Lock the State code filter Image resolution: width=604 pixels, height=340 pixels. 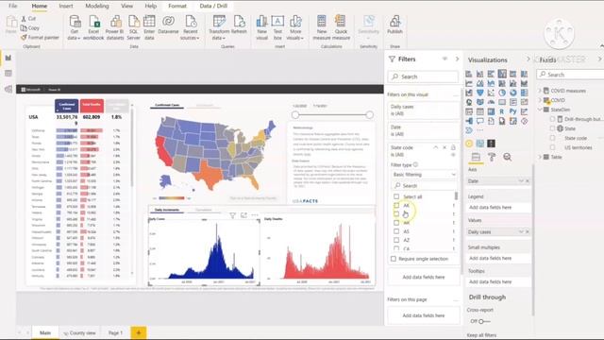[453, 147]
